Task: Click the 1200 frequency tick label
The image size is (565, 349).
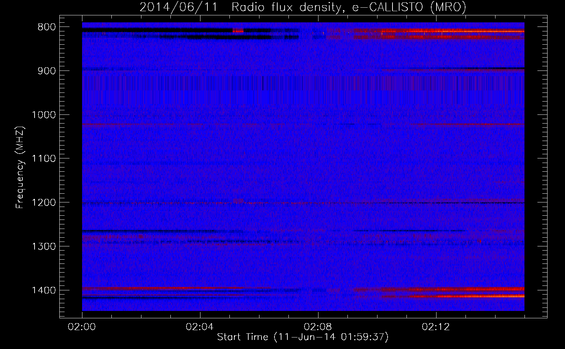Action: [x=44, y=203]
